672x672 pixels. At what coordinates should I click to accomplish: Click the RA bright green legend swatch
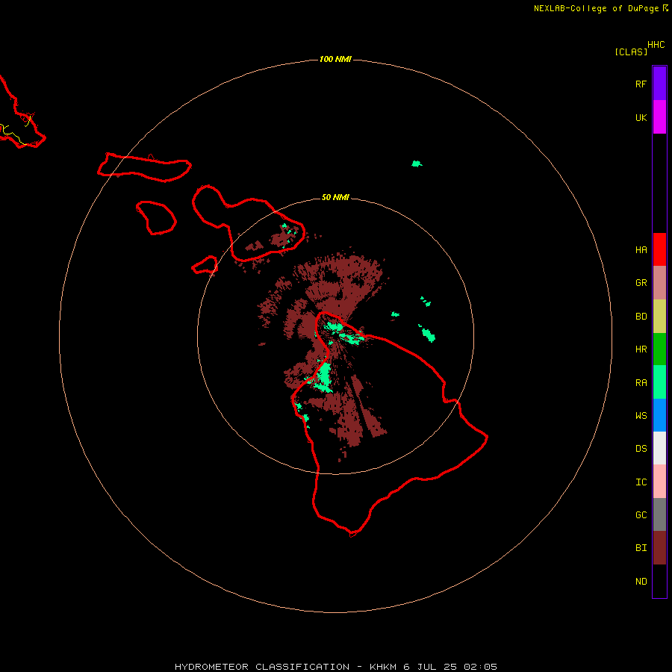pyautogui.click(x=659, y=382)
